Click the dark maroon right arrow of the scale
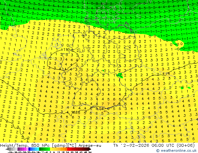This screenshot has height=153, width=198. click(x=90, y=149)
